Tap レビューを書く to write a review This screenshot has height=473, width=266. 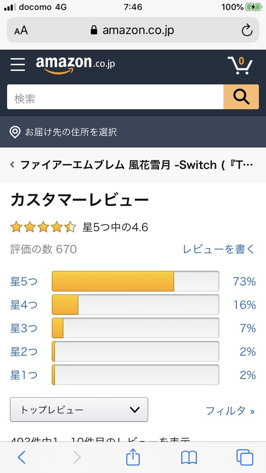[x=219, y=249]
